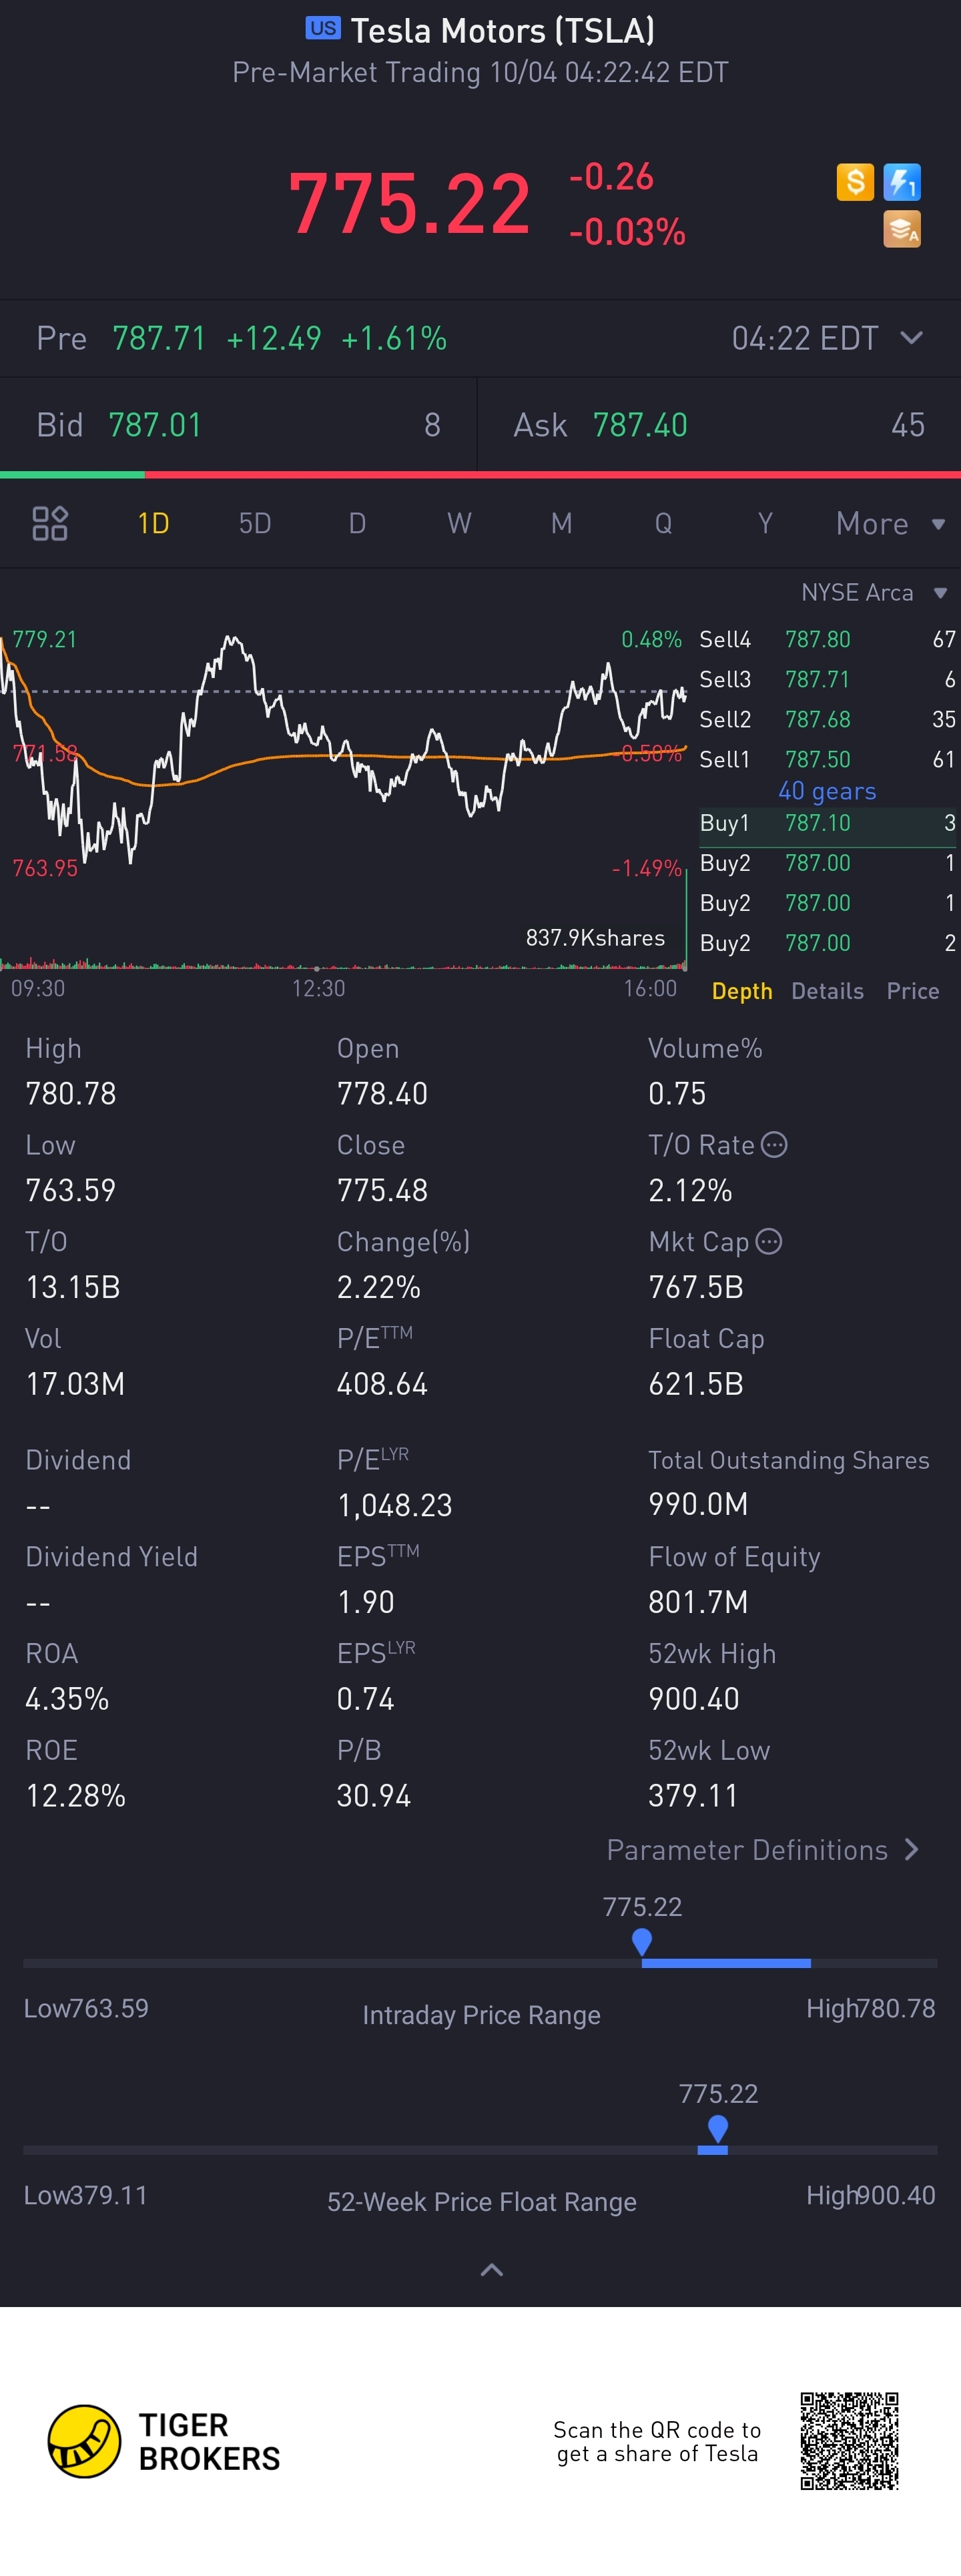Switch to the Price tab
961x2576 pixels.
coord(913,991)
